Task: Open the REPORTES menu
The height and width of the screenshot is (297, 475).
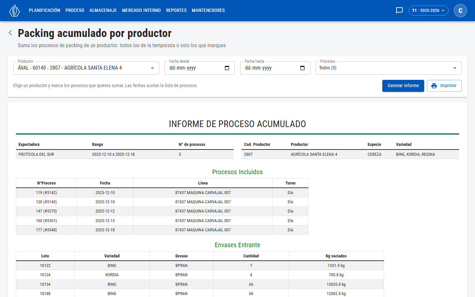Action: click(x=176, y=11)
